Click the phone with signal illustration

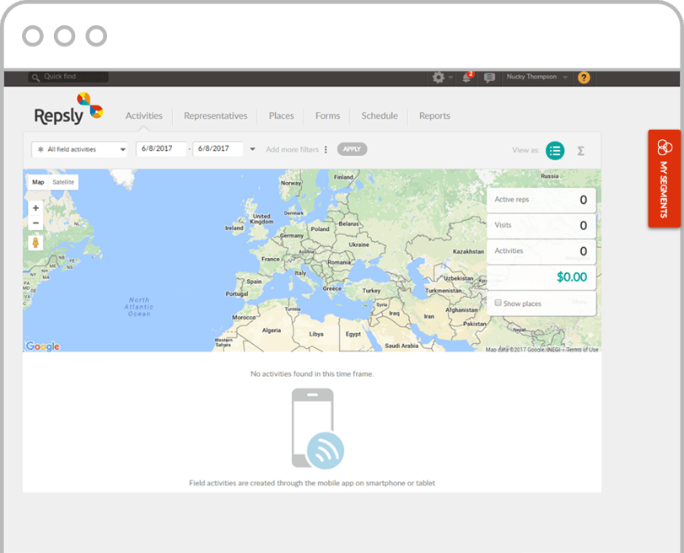318,429
